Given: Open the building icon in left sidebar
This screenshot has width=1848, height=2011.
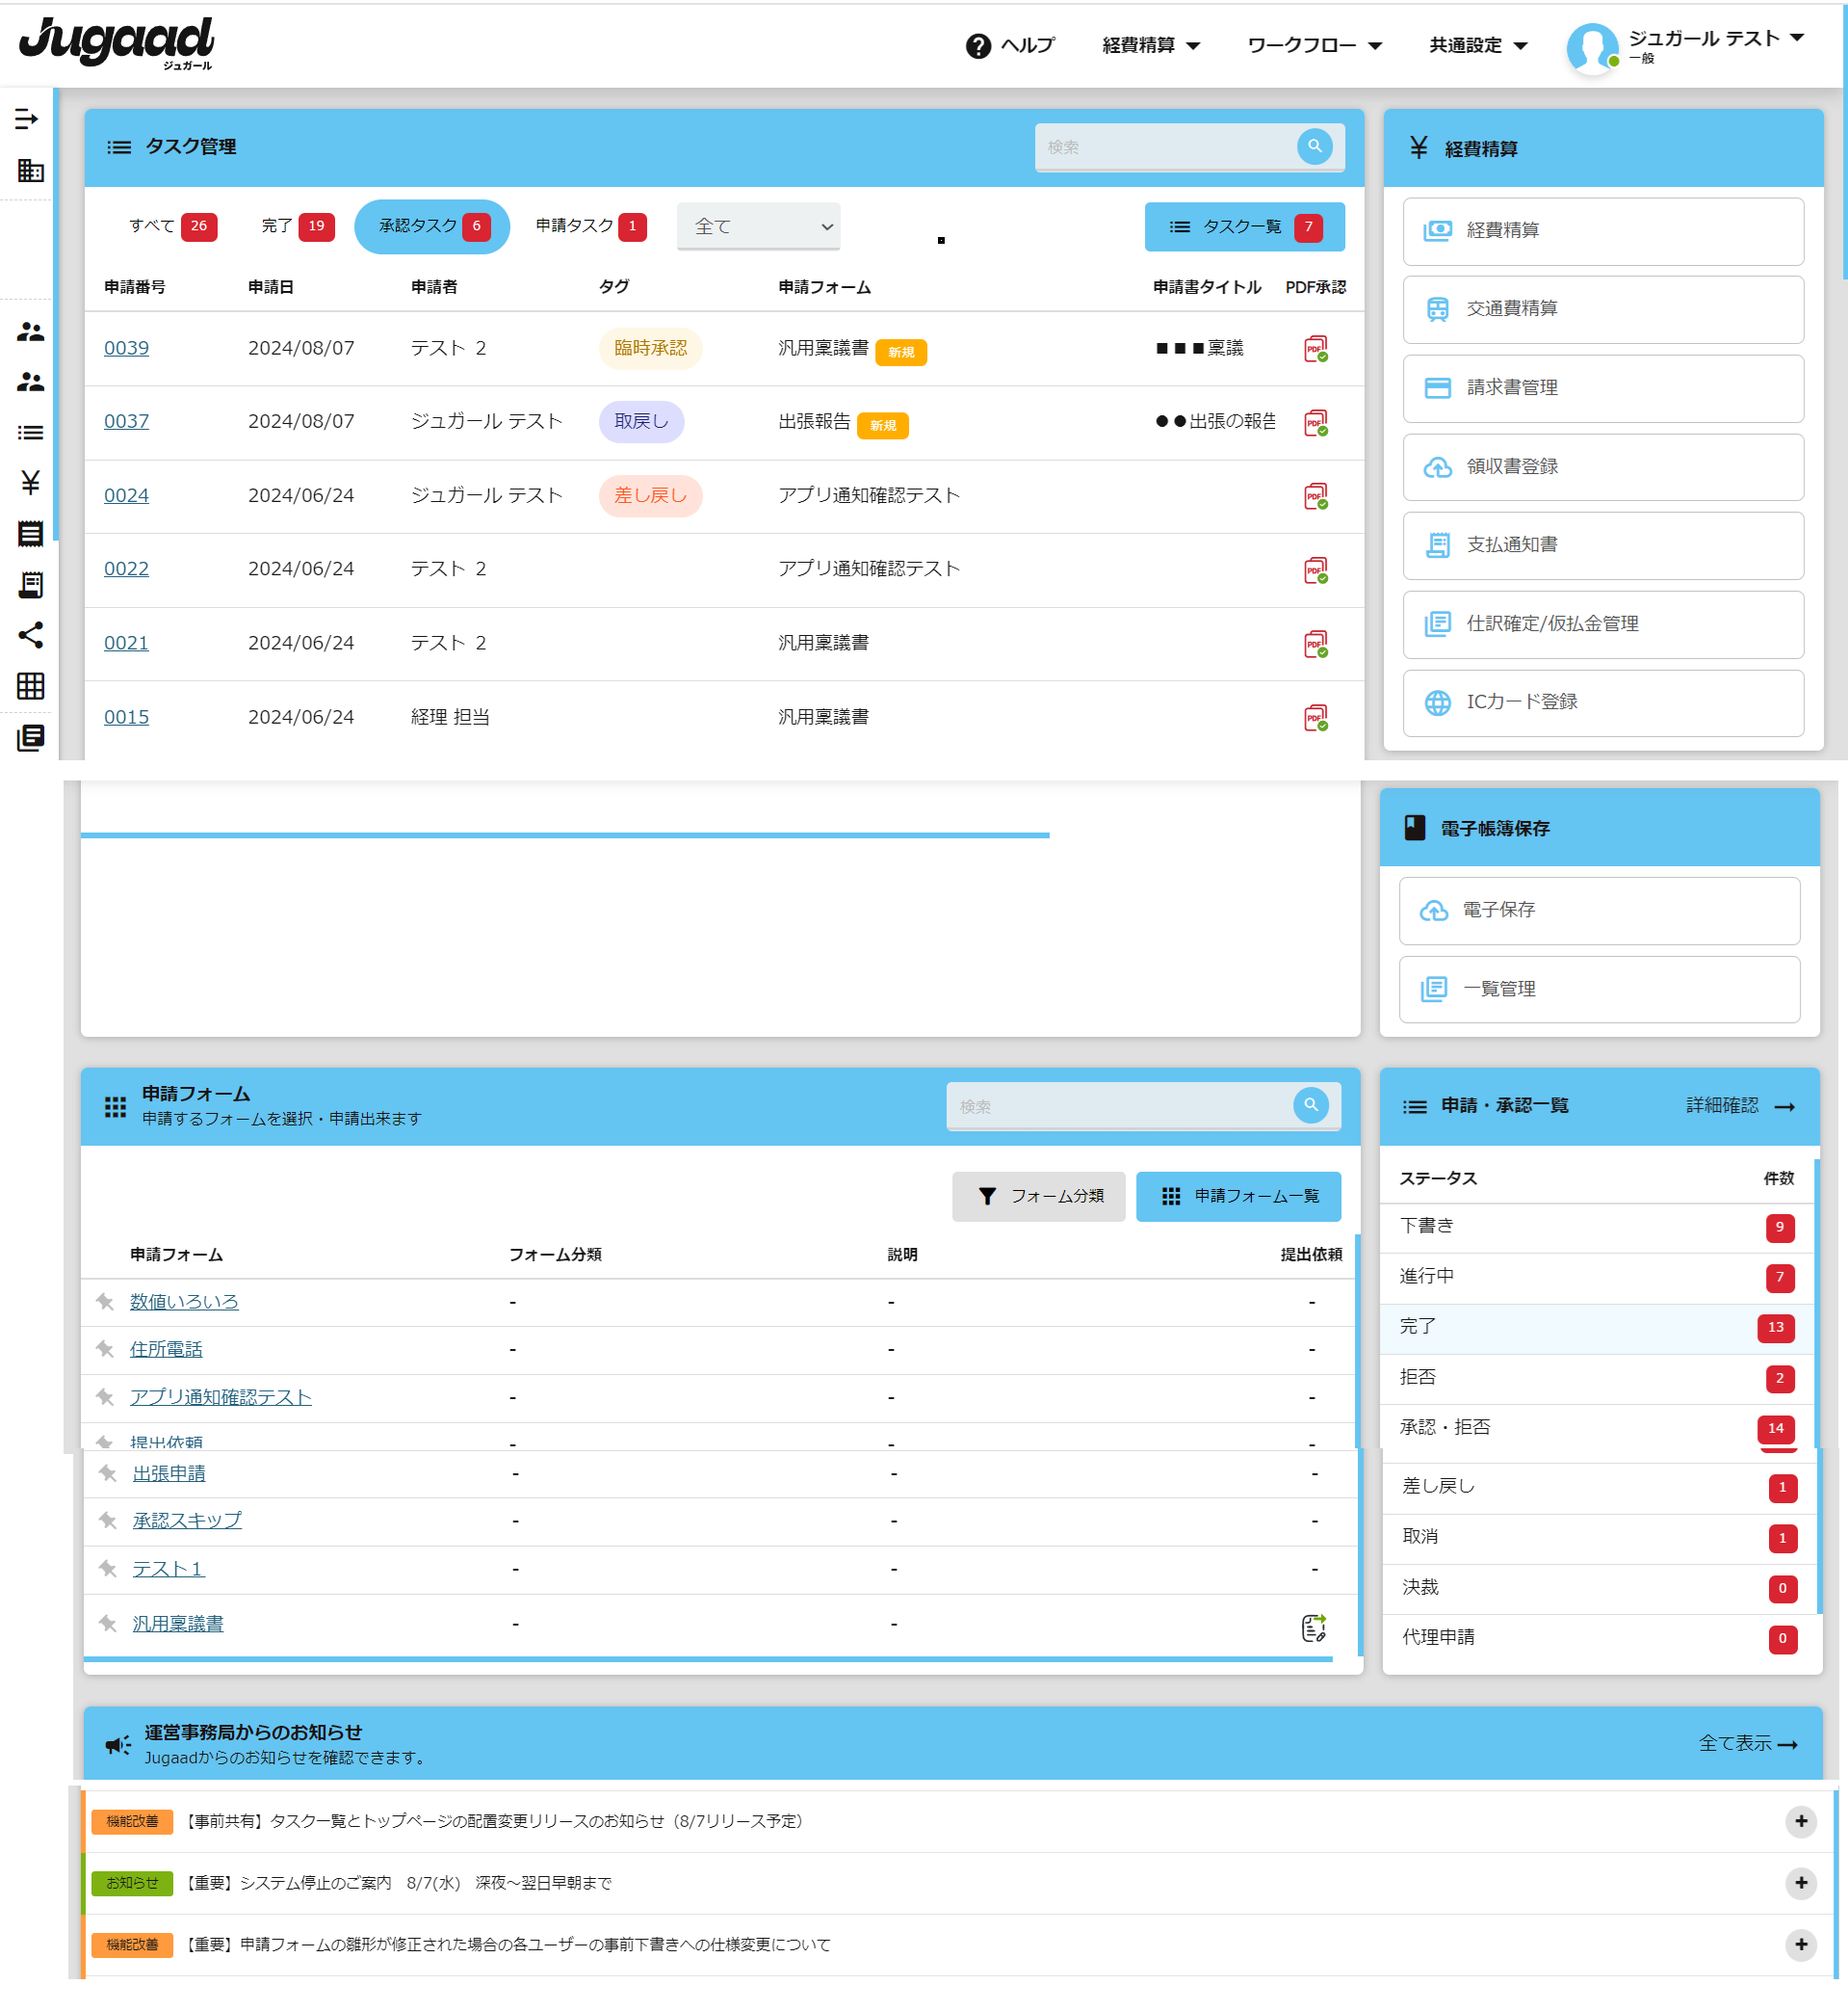Looking at the screenshot, I should [30, 172].
